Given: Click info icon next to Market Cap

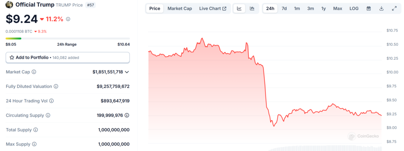Looking at the screenshot, I should (34, 72).
